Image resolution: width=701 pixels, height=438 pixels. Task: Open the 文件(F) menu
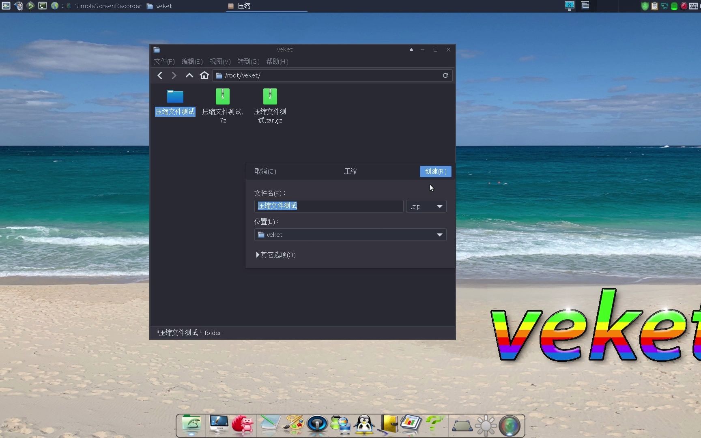click(x=164, y=61)
